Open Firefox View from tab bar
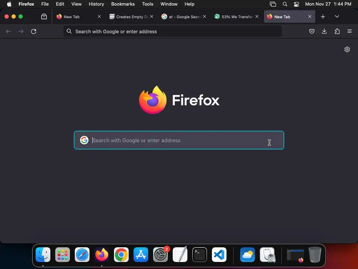Viewport: 358px width, 269px height. pyautogui.click(x=44, y=16)
